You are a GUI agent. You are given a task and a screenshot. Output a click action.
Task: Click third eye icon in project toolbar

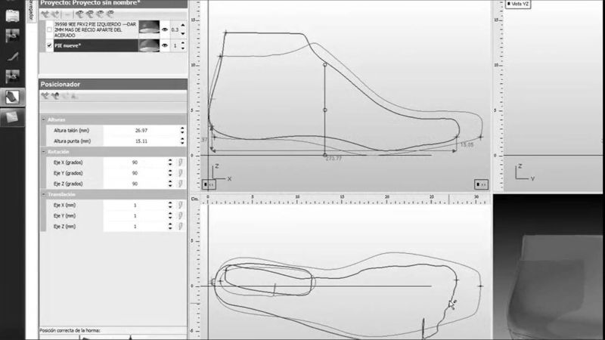coord(100,14)
